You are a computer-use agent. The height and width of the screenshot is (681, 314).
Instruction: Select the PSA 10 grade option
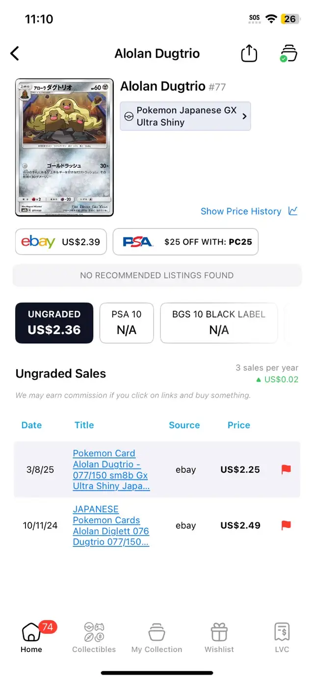pyautogui.click(x=127, y=323)
